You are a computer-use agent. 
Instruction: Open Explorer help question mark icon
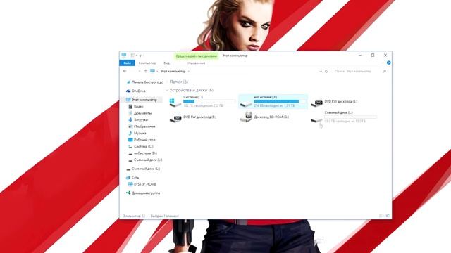[388, 63]
